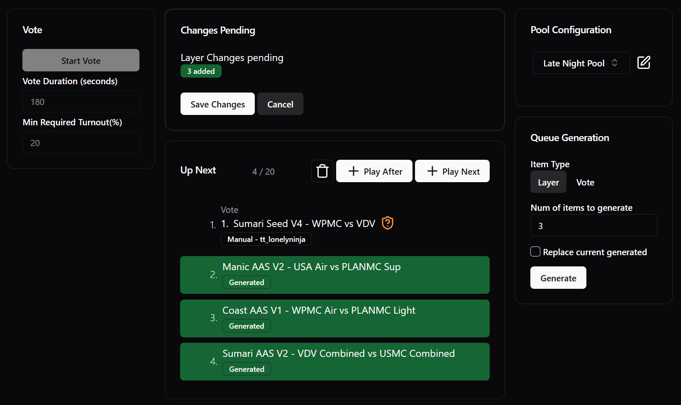Image resolution: width=681 pixels, height=405 pixels.
Task: Open the Late Night Pool dropdown
Action: point(581,63)
